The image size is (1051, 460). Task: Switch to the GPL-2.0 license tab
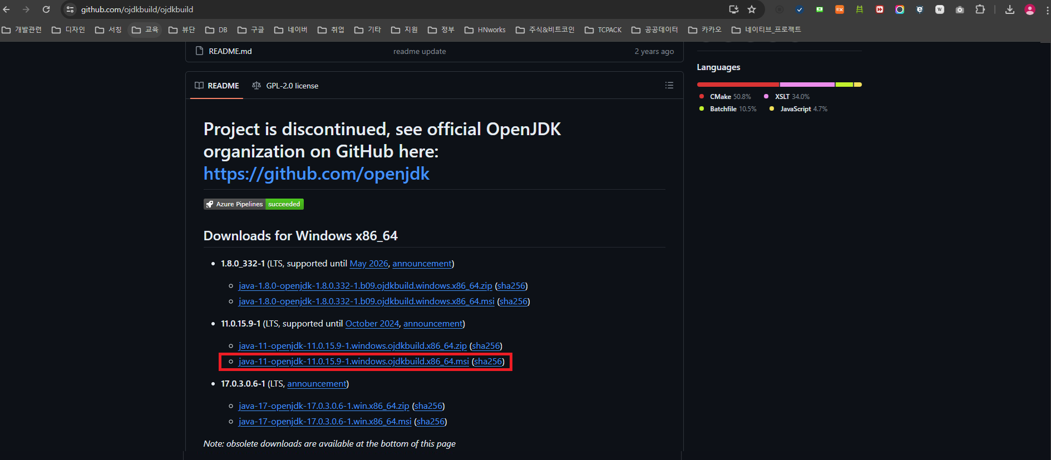(x=285, y=86)
